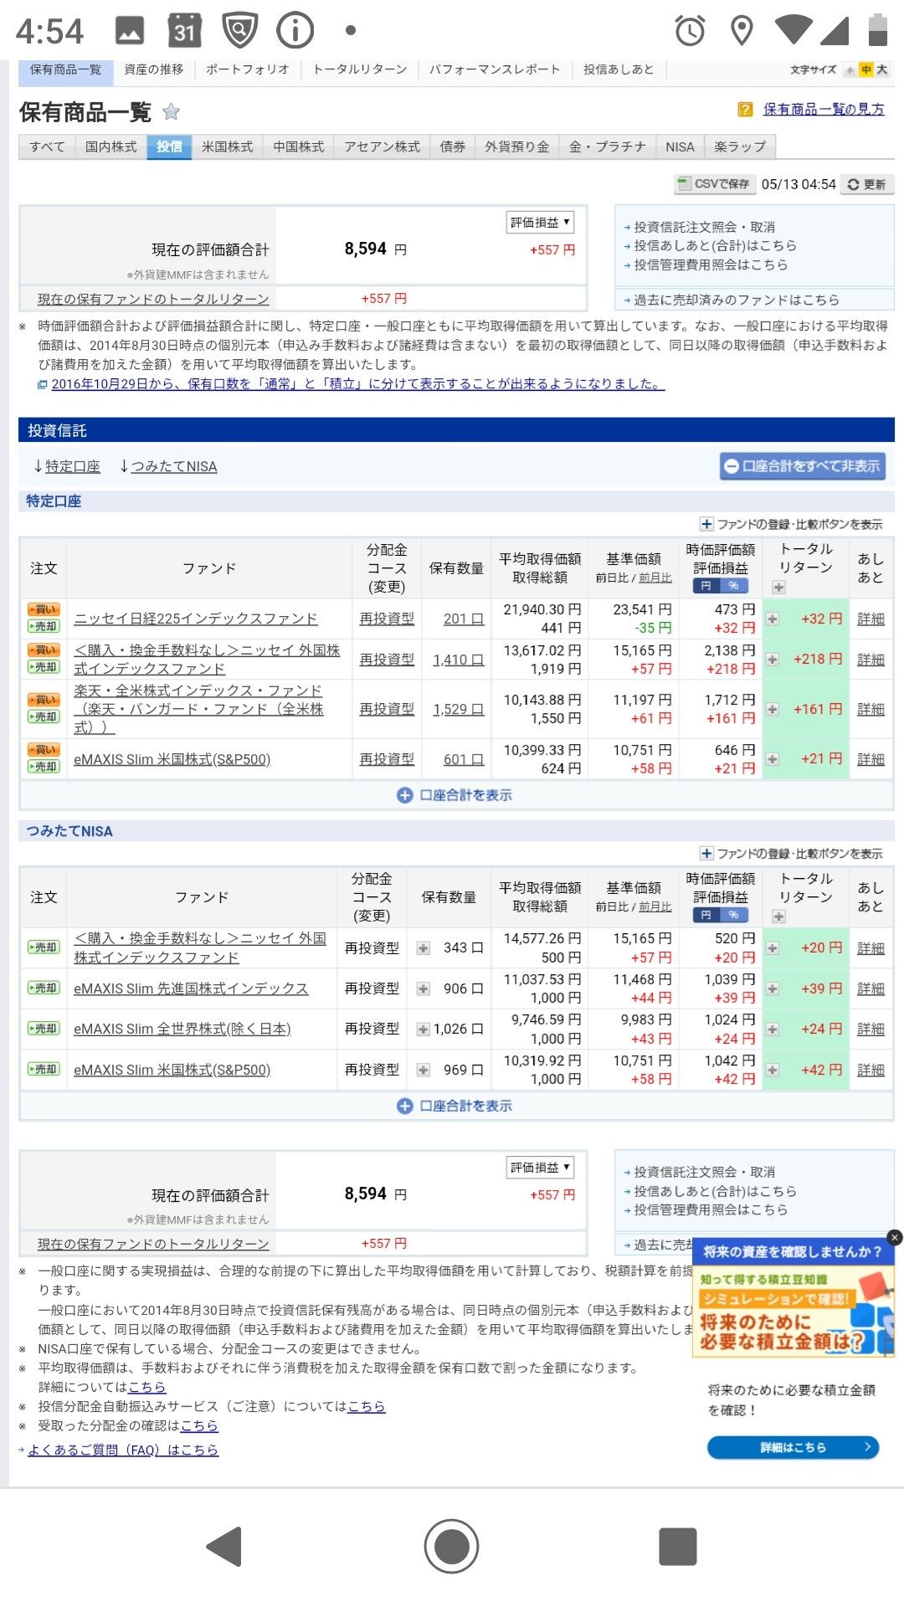This screenshot has height=1607, width=904.
Task: Click 買い button for eMAXIS Slim 米国株式 in 特定口座
Action: pos(44,750)
